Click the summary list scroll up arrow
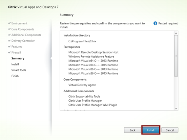 click(176, 33)
